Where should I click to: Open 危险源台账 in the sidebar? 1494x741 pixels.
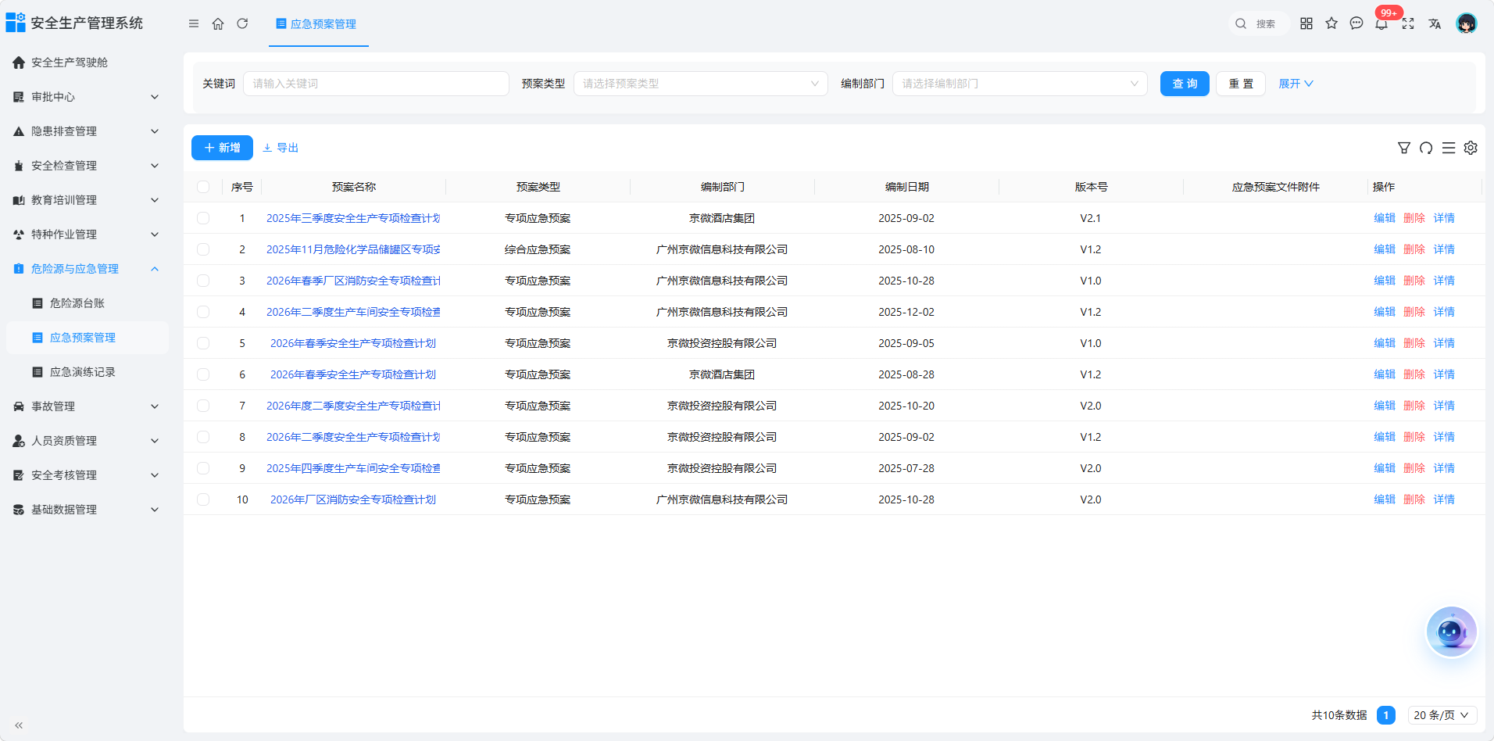pyautogui.click(x=86, y=303)
